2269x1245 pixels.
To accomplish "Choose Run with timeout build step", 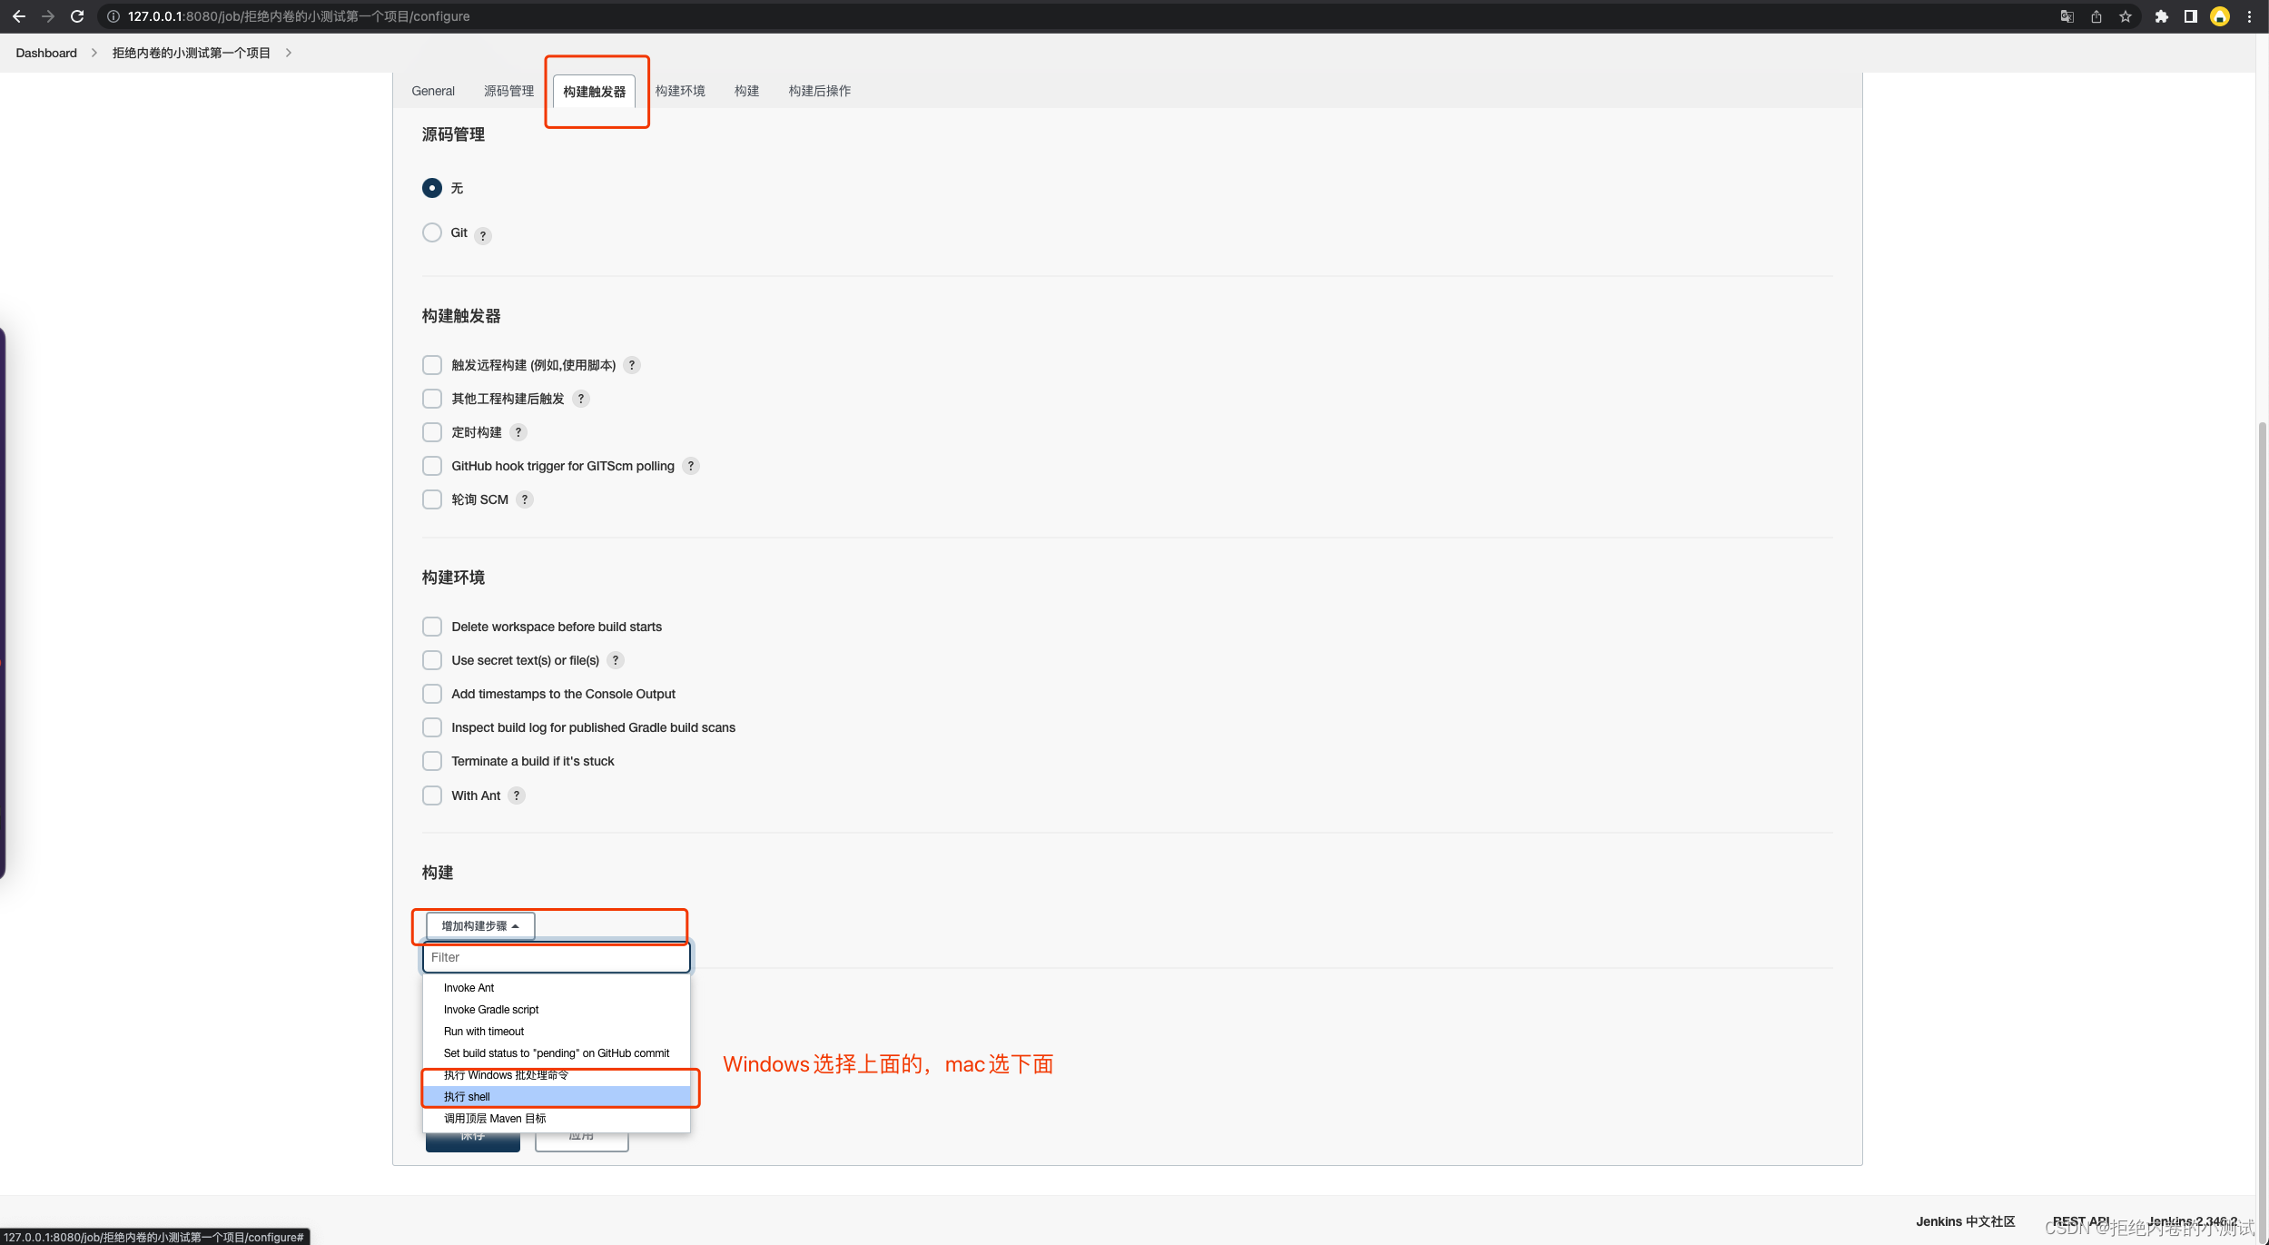I will 557,1032.
